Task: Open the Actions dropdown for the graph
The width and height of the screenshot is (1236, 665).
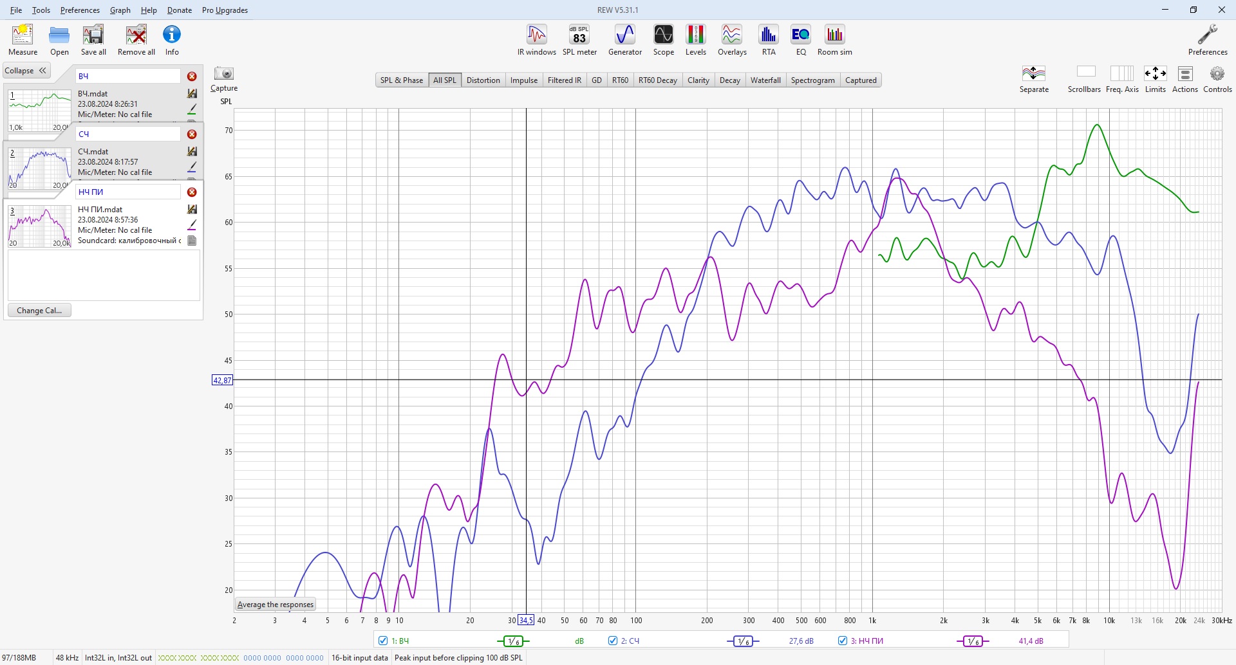Action: pyautogui.click(x=1185, y=79)
